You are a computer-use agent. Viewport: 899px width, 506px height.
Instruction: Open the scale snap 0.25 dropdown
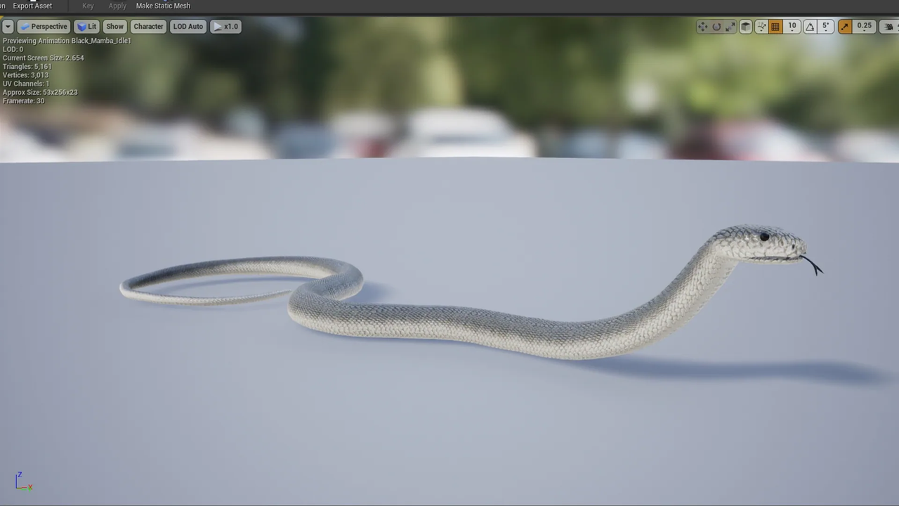[x=864, y=27]
